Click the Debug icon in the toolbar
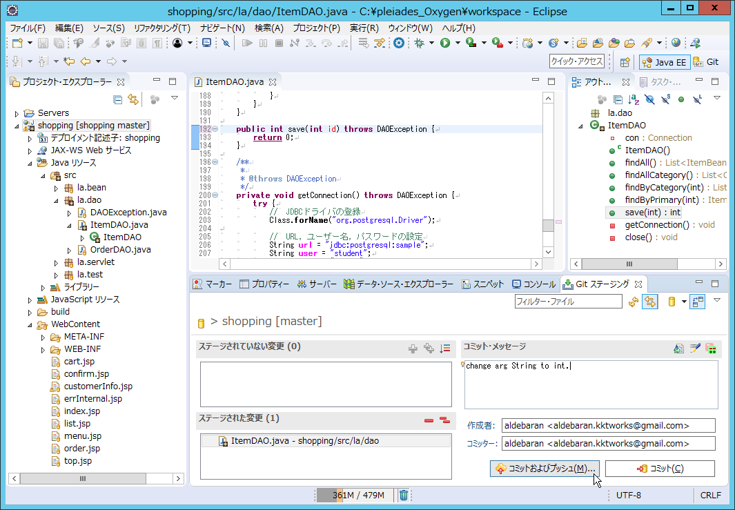Image resolution: width=735 pixels, height=510 pixels. [x=420, y=42]
